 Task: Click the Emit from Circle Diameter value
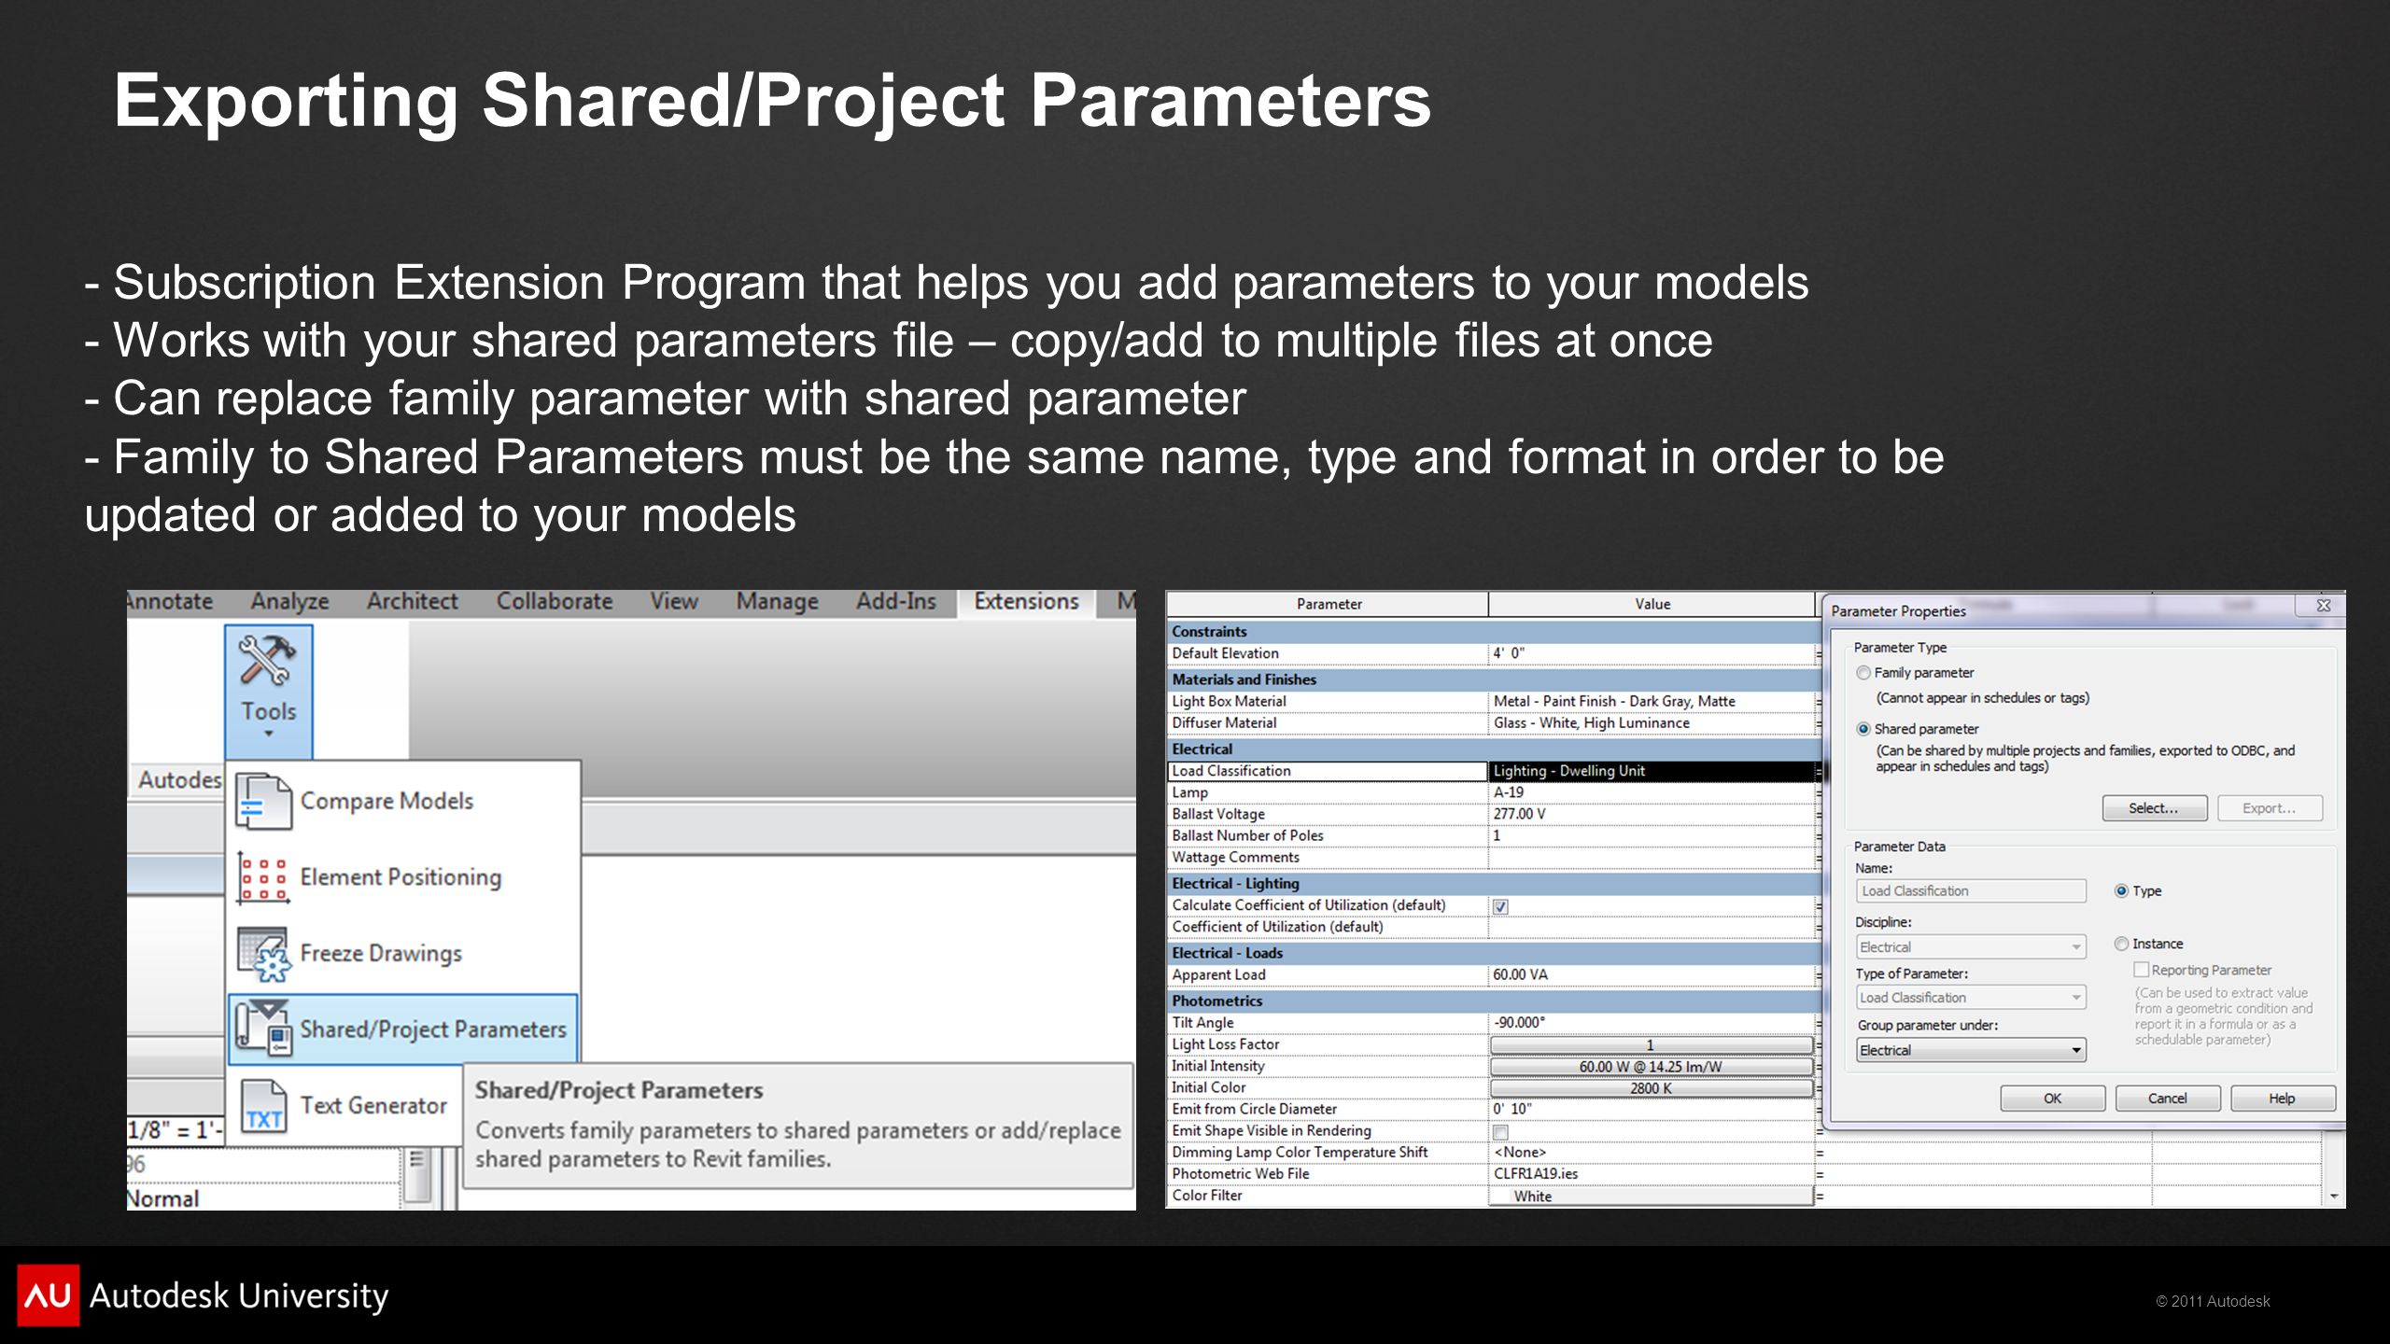click(1651, 1110)
